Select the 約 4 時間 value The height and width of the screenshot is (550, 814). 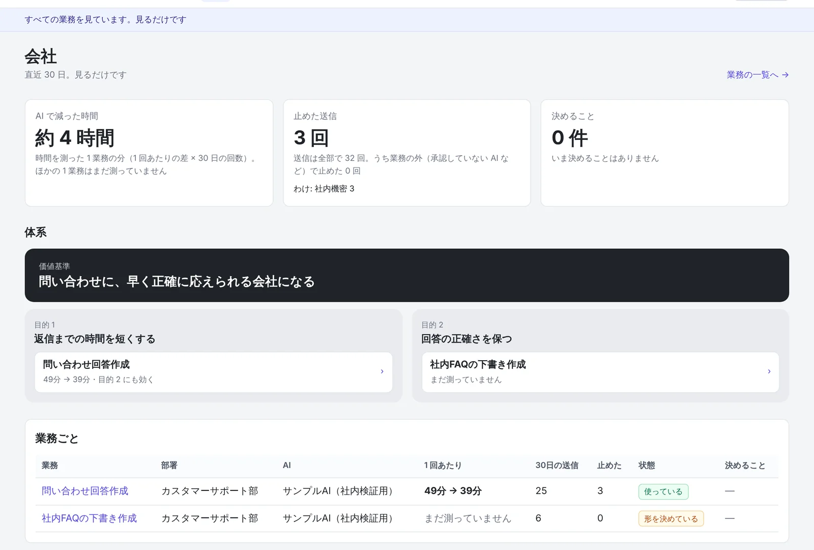coord(75,138)
